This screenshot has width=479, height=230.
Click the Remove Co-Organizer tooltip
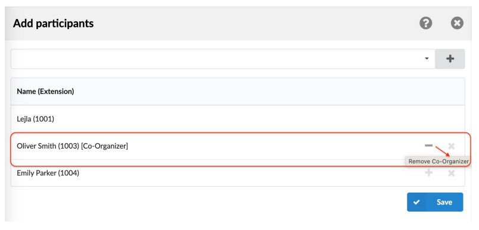tap(438, 162)
